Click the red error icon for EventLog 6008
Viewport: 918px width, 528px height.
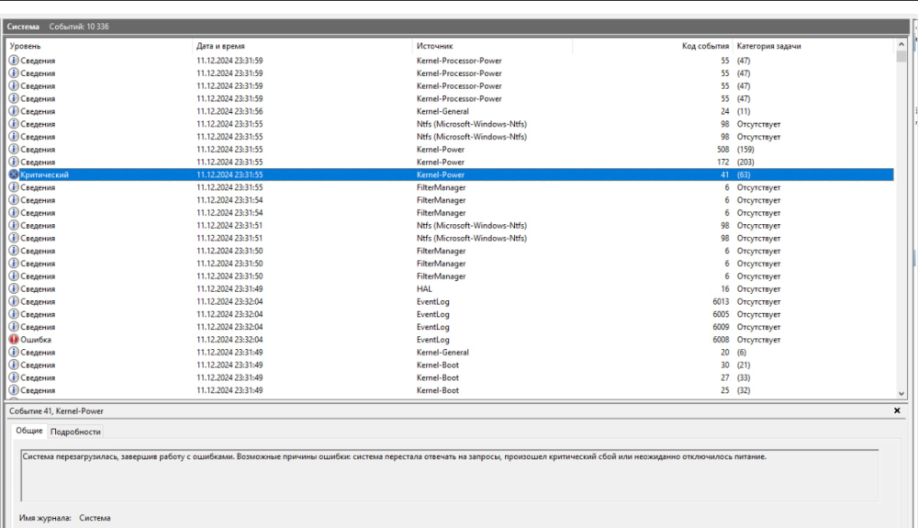[14, 340]
